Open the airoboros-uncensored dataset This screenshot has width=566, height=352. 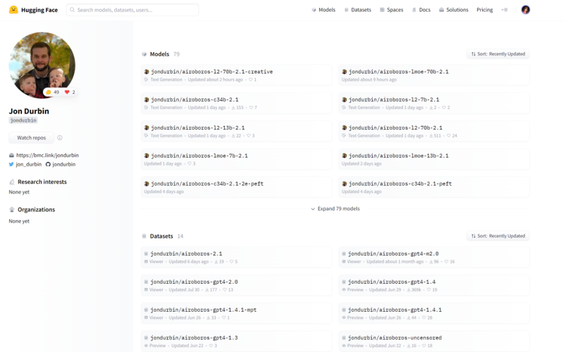(x=434, y=341)
